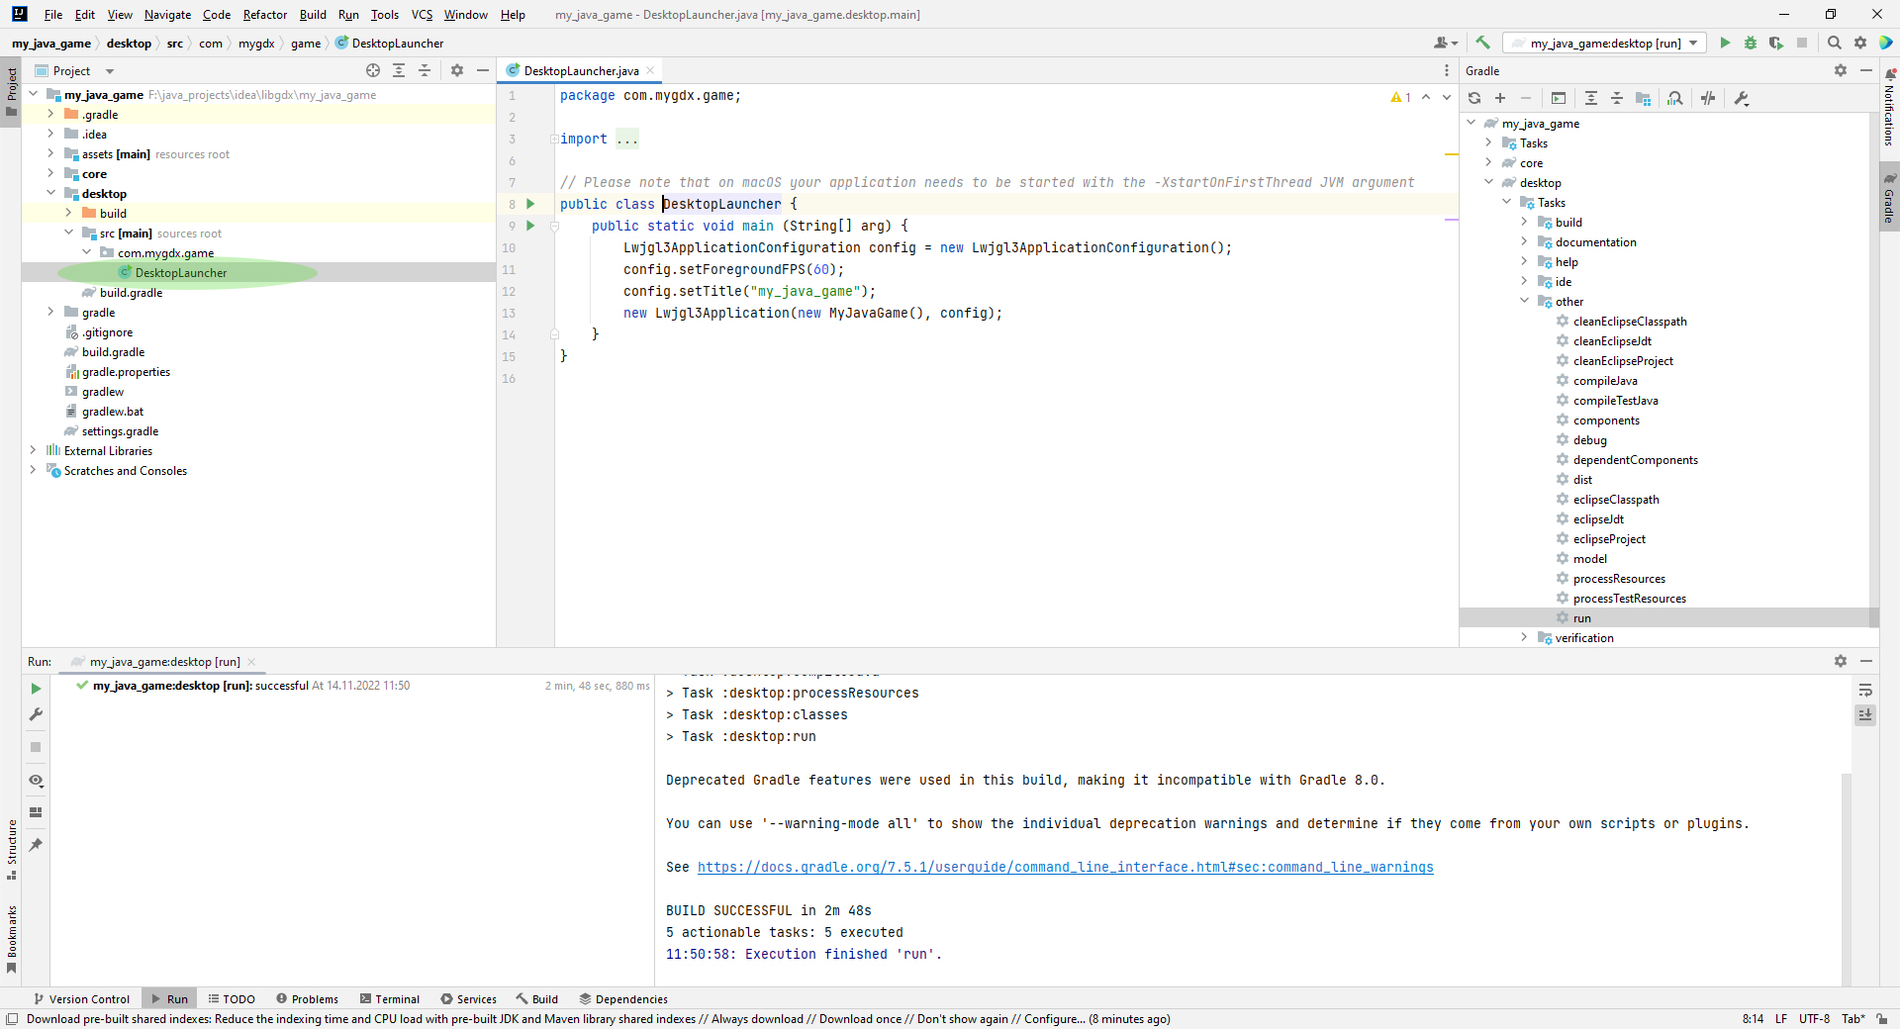Open Project panel options gear
Image resolution: width=1900 pixels, height=1029 pixels.
[457, 70]
